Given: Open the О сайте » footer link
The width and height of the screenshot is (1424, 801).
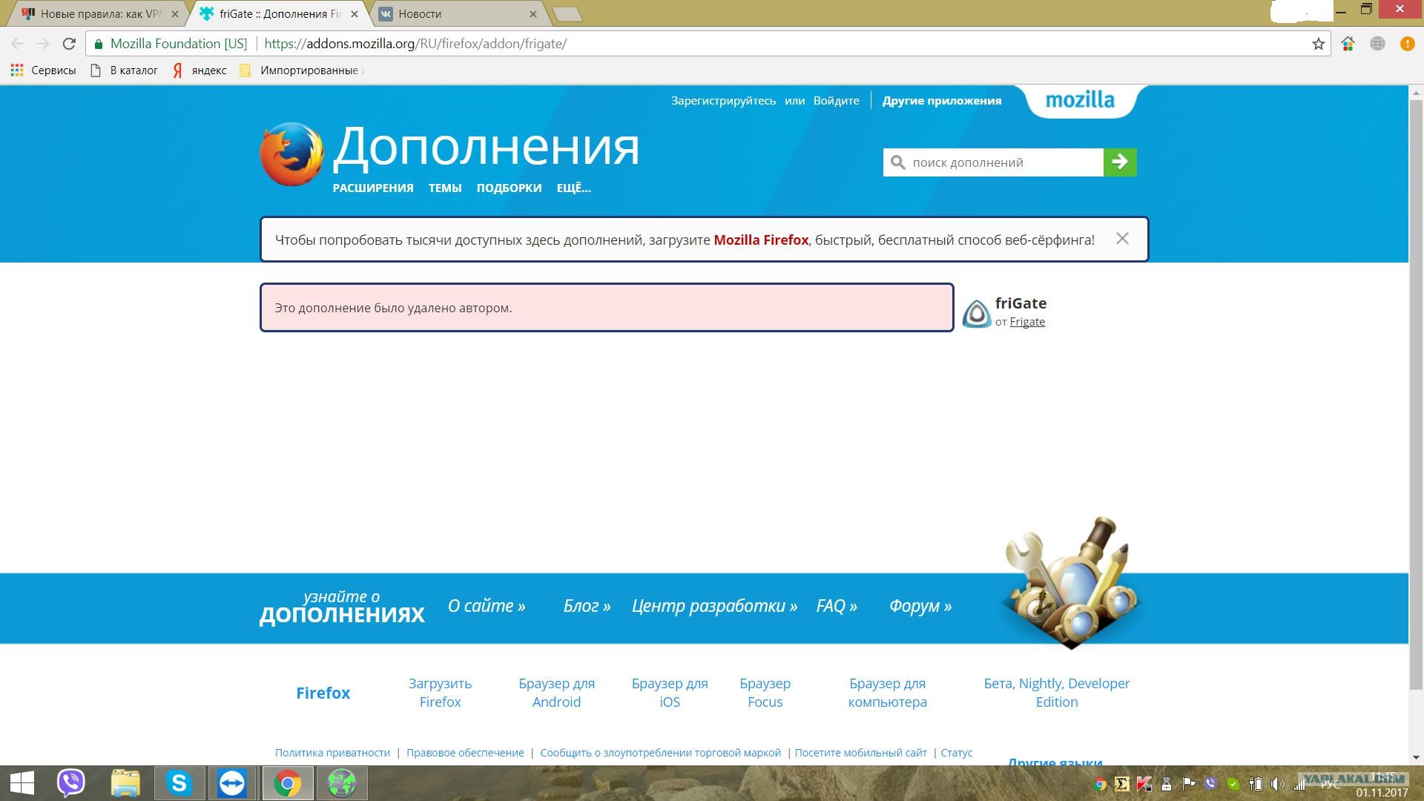Looking at the screenshot, I should (x=487, y=606).
